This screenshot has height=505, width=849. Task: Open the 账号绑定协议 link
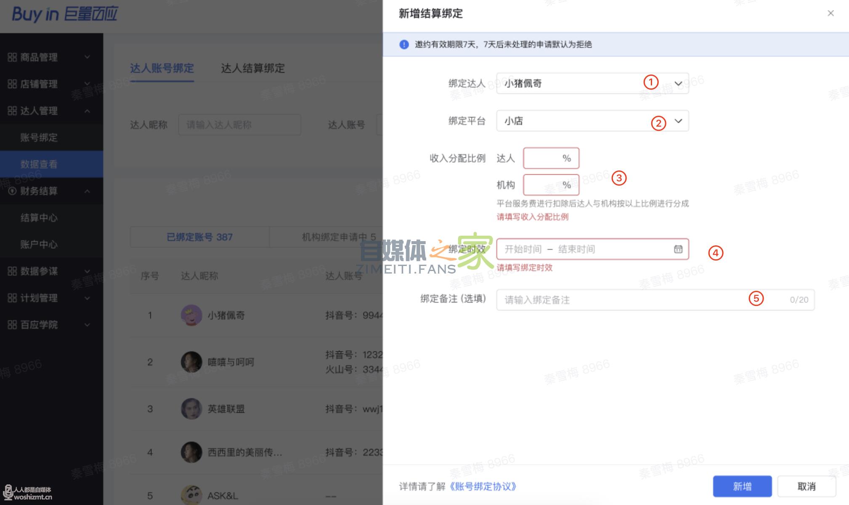click(483, 486)
